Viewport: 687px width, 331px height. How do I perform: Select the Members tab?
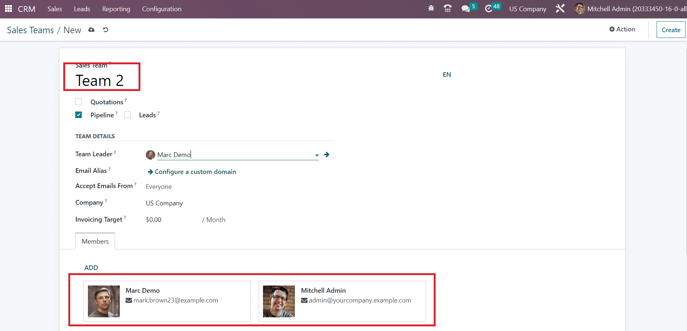coord(95,241)
